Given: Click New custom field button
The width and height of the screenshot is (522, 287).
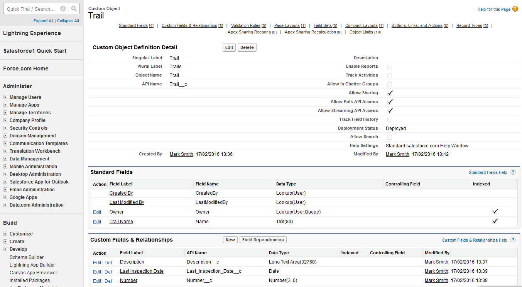Looking at the screenshot, I should (x=230, y=240).
